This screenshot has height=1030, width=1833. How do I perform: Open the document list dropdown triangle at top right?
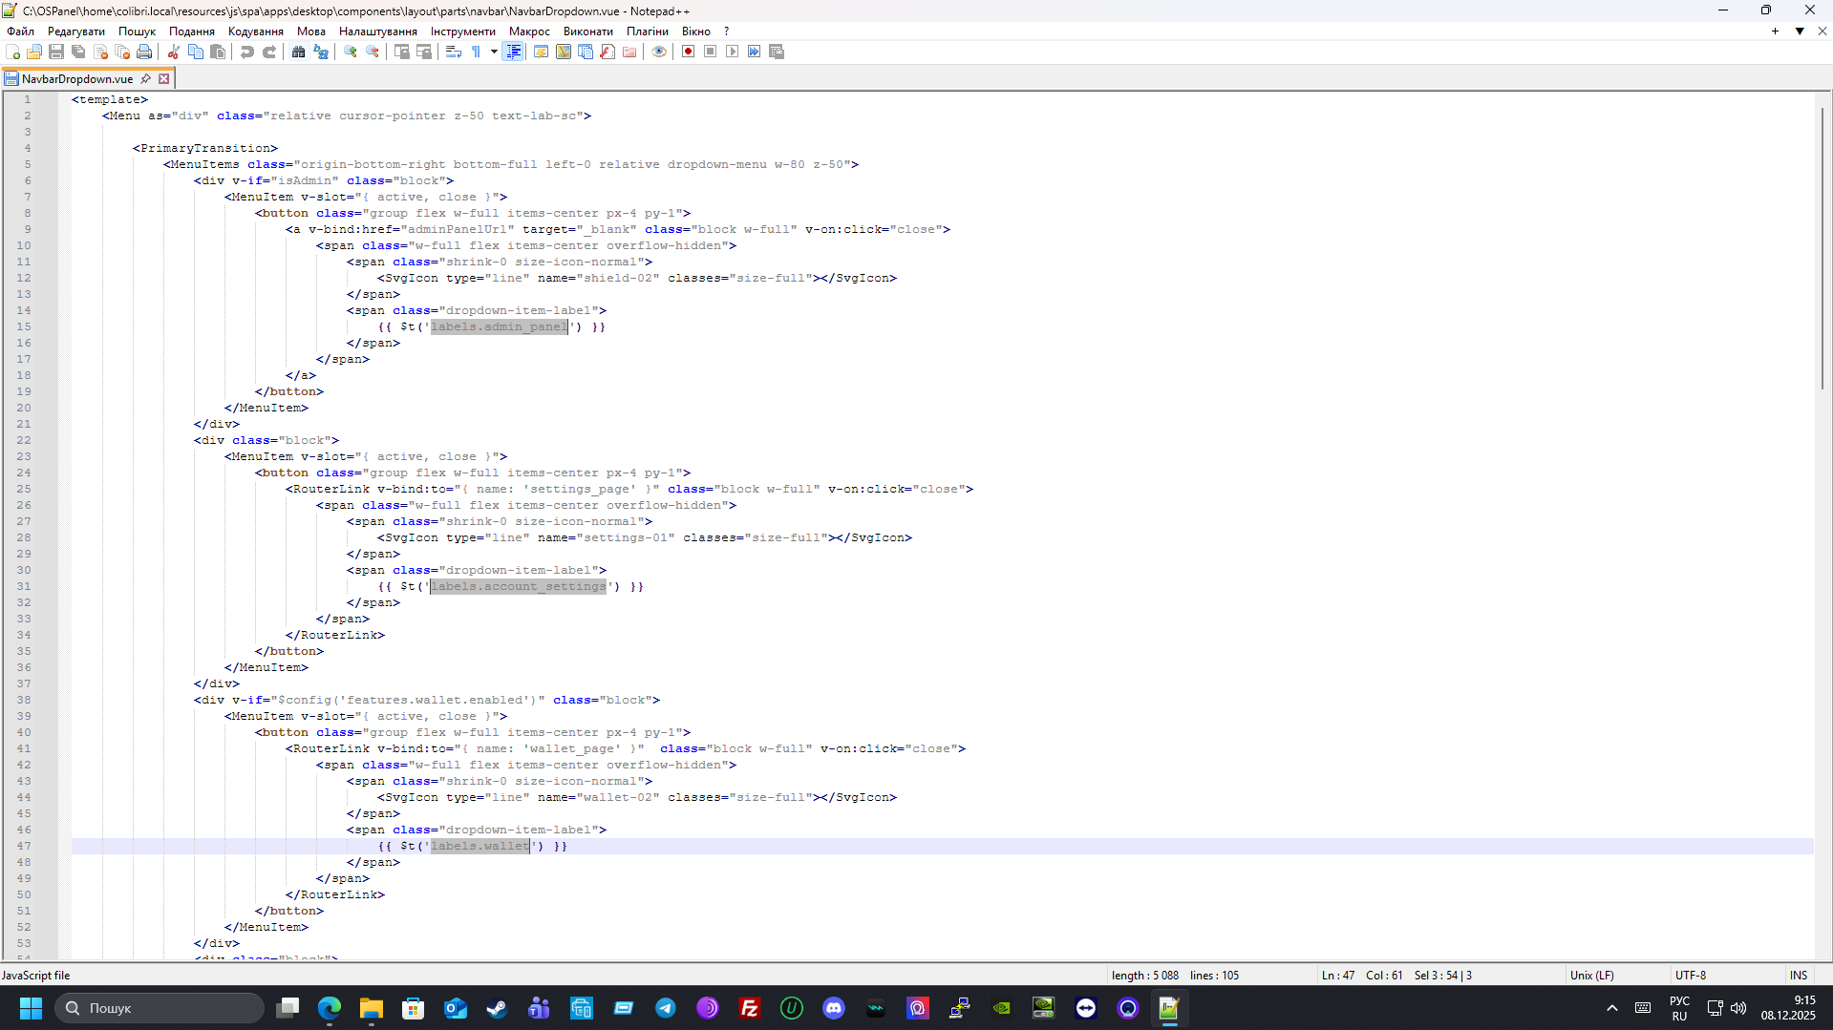[1800, 32]
